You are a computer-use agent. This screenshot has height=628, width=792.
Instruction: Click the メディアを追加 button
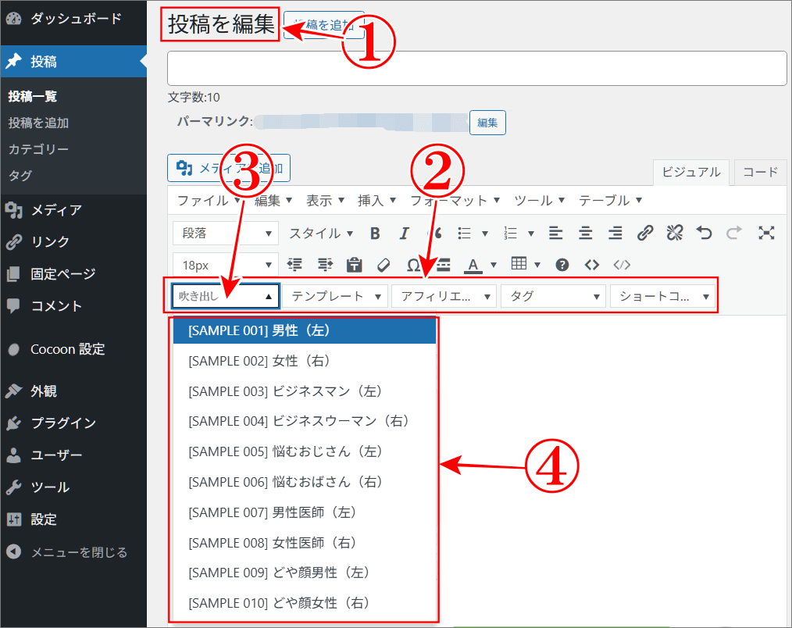pyautogui.click(x=227, y=168)
